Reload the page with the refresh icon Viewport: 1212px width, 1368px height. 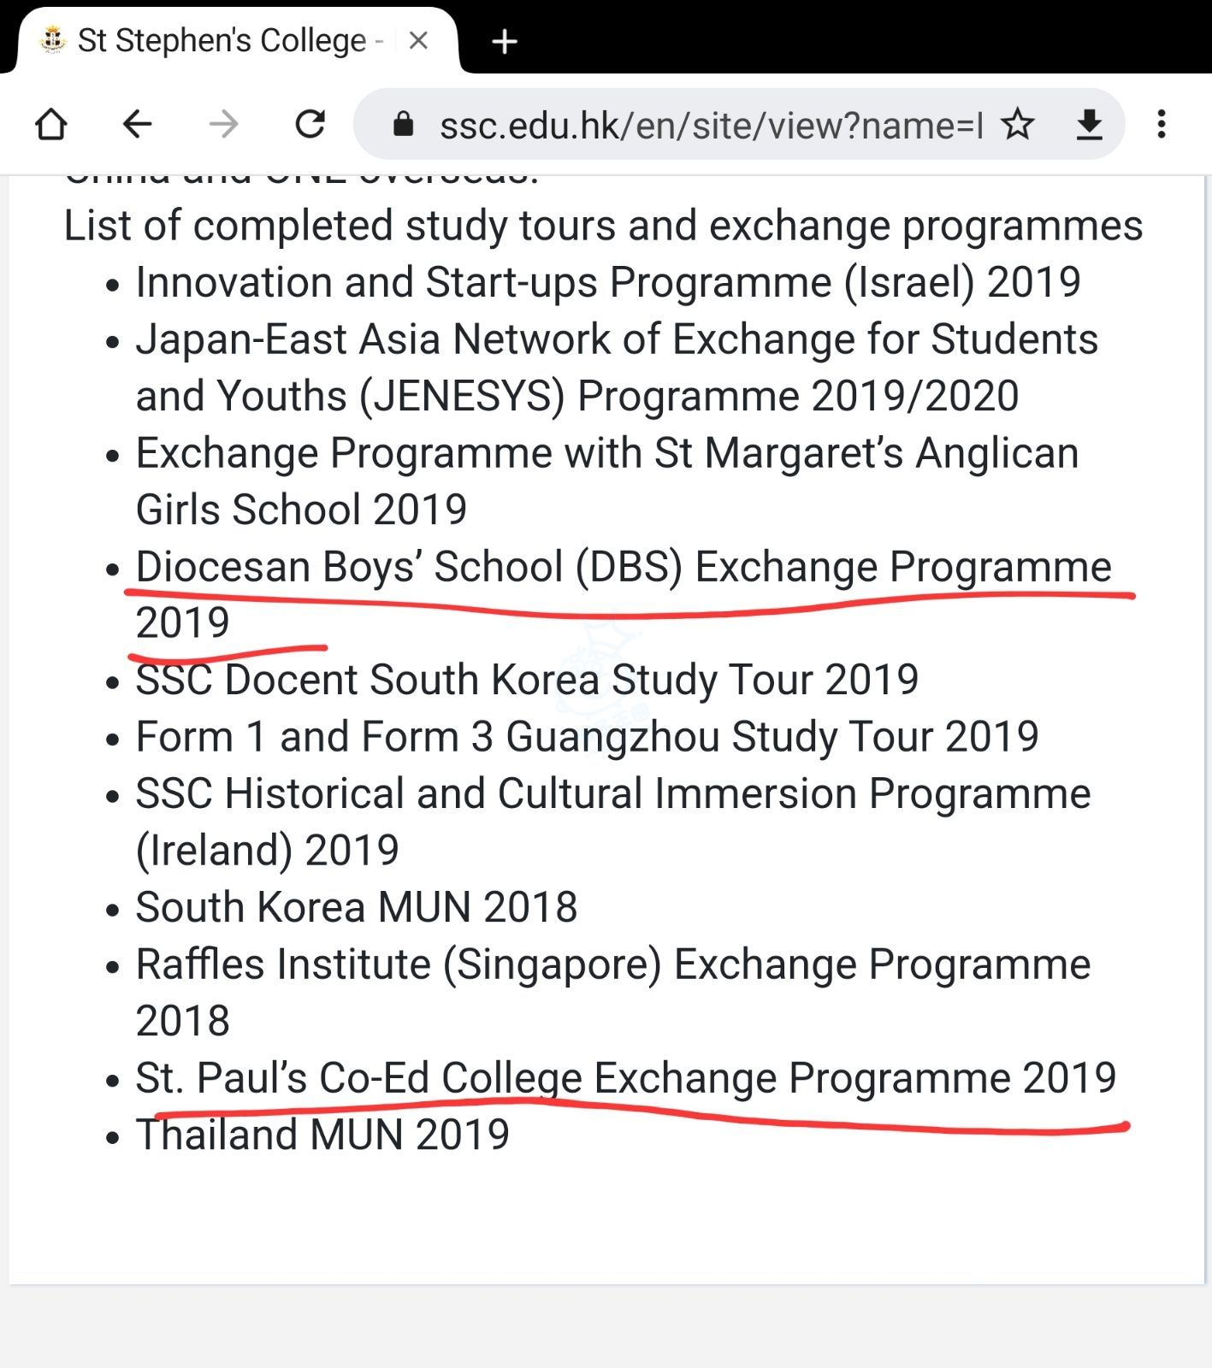click(x=310, y=125)
